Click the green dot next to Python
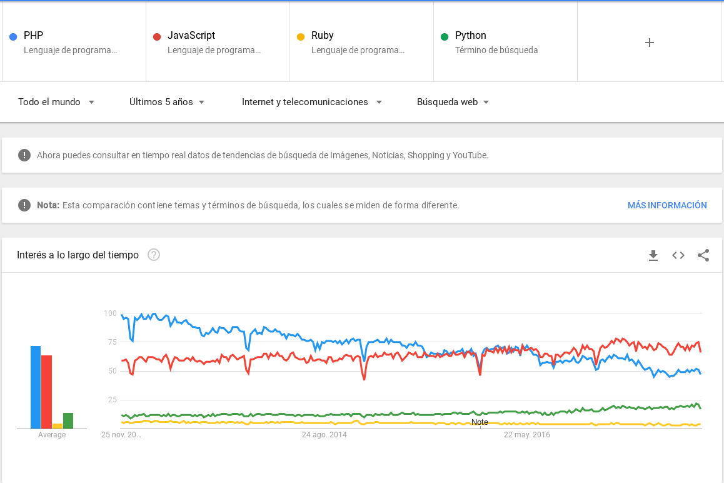The width and height of the screenshot is (724, 483). coord(444,36)
